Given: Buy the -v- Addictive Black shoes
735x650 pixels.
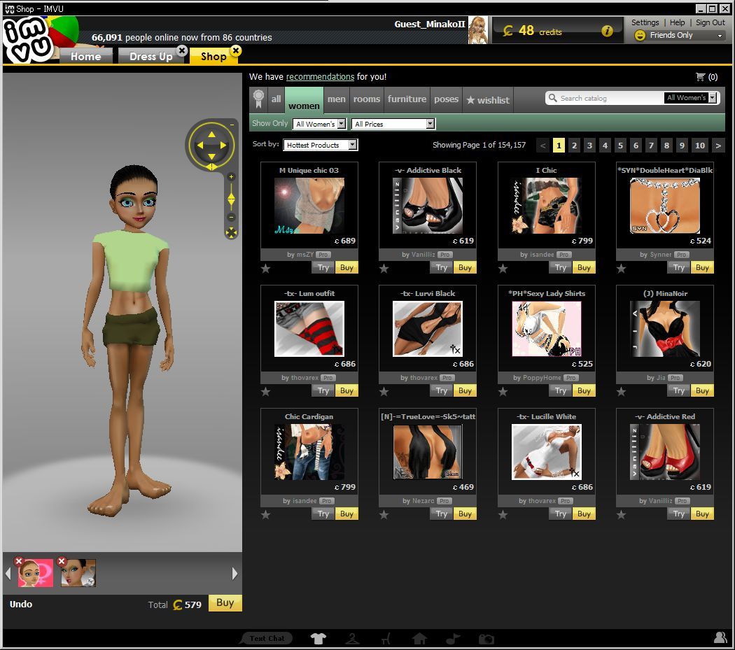Looking at the screenshot, I should click(x=465, y=267).
